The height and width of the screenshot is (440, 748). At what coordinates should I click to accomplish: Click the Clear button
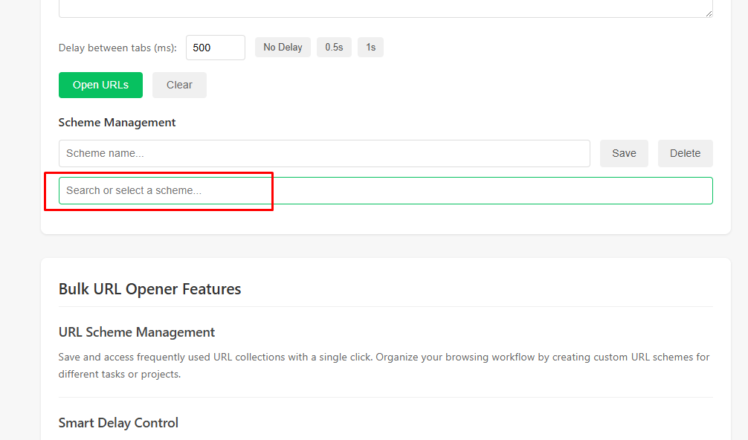click(x=179, y=85)
